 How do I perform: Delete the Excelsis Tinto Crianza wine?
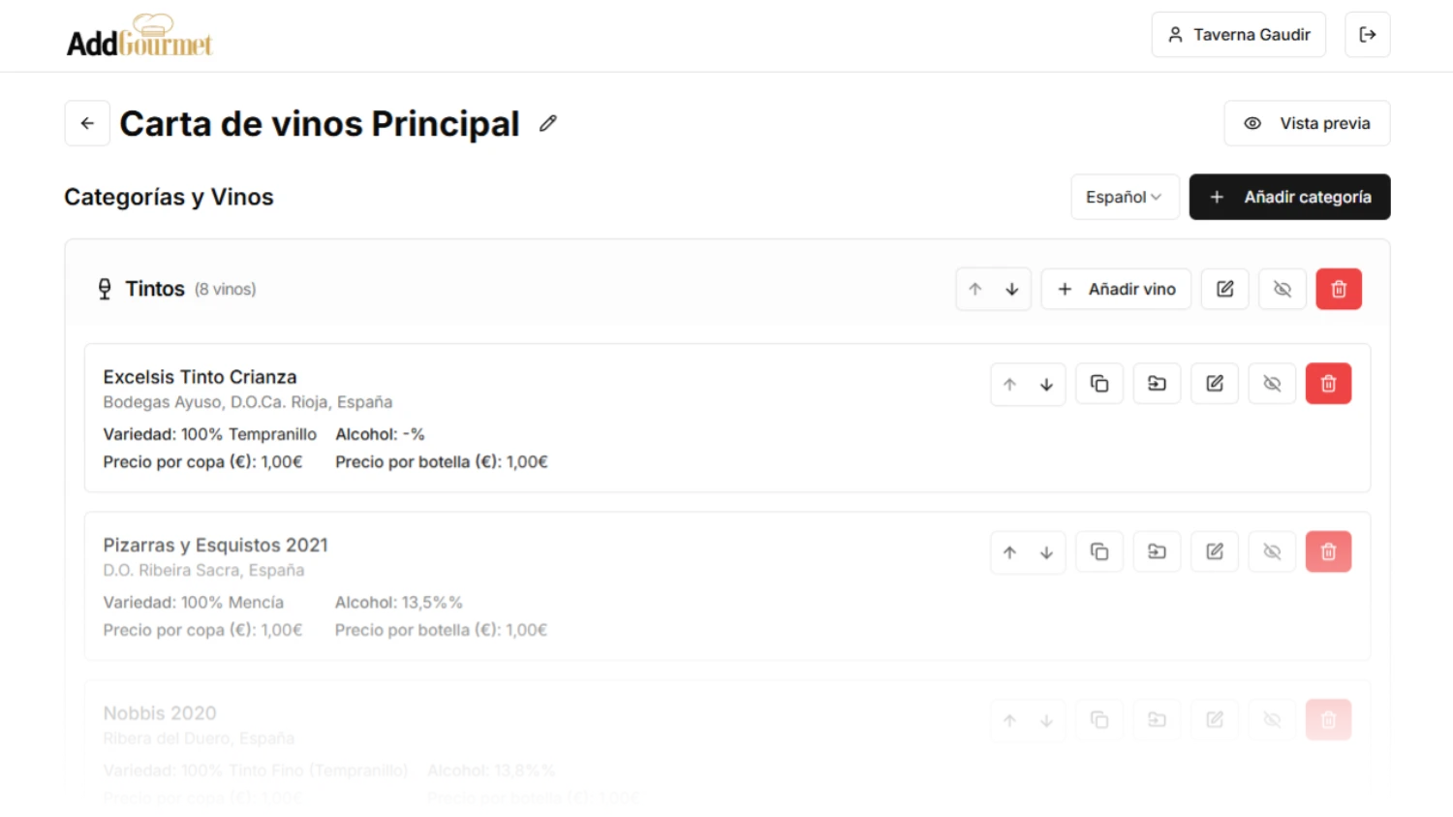pyautogui.click(x=1328, y=384)
